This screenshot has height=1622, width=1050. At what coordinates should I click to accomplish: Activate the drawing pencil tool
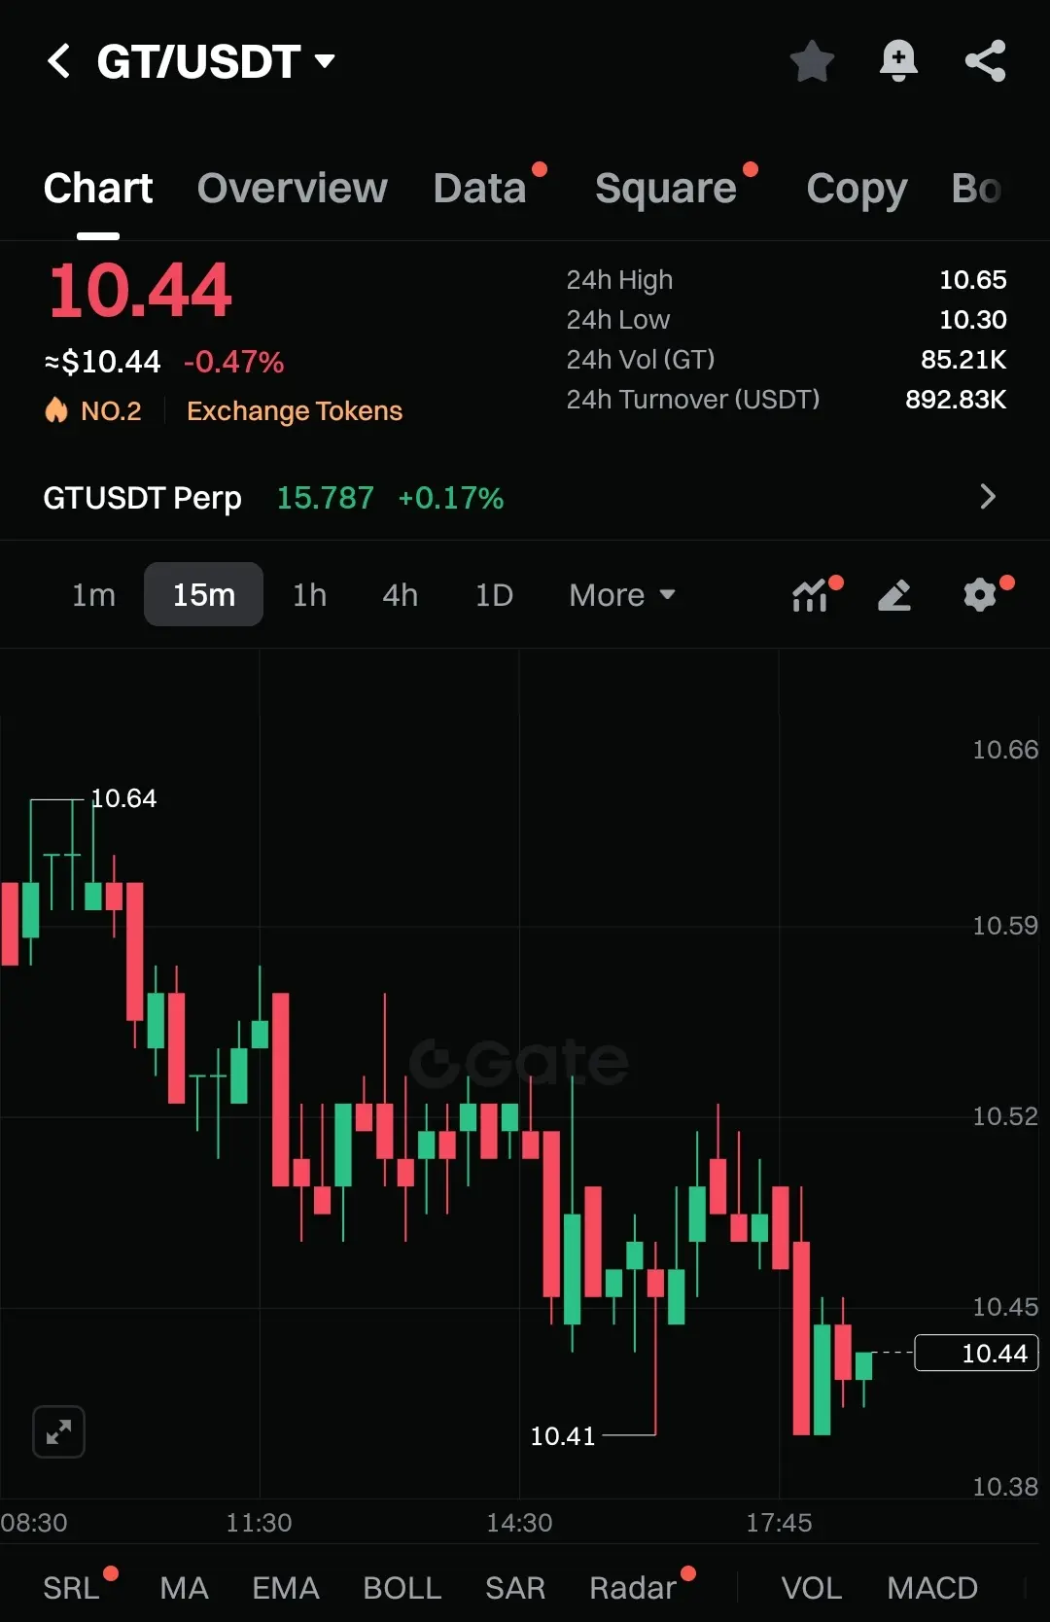pos(894,594)
